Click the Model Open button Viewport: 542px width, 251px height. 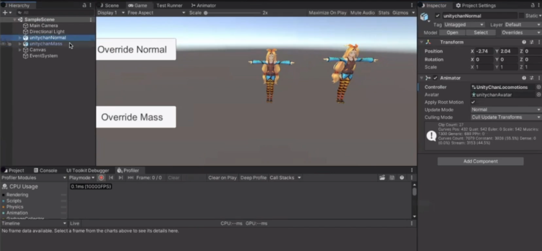tap(452, 33)
